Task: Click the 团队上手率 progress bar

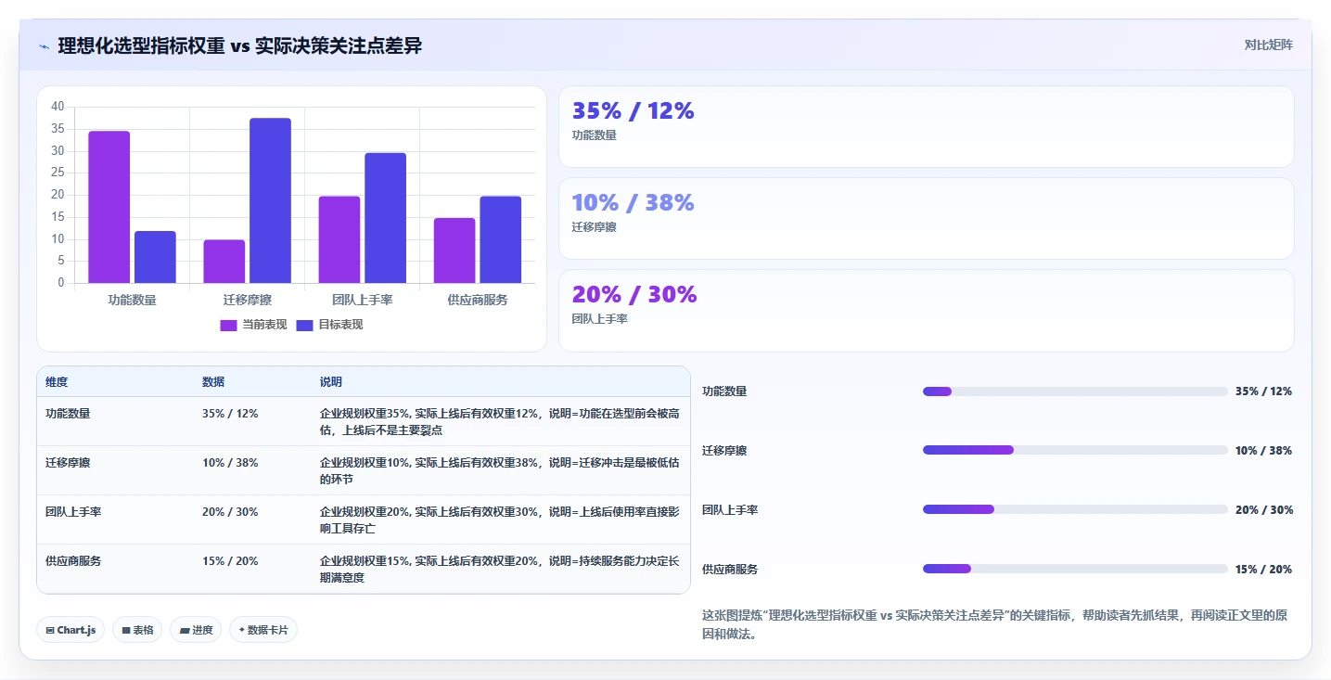Action: click(x=1075, y=509)
